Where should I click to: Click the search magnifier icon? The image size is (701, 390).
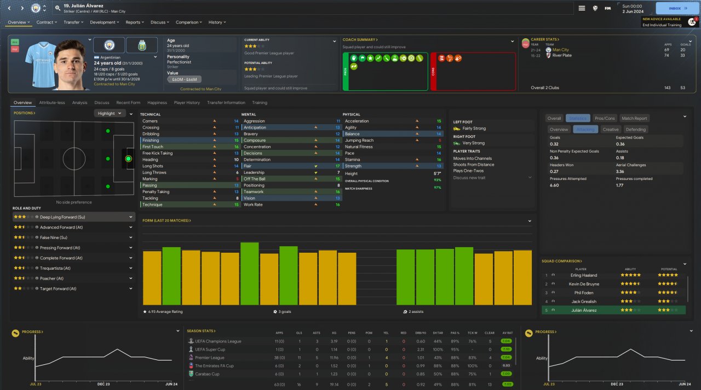(x=58, y=8)
